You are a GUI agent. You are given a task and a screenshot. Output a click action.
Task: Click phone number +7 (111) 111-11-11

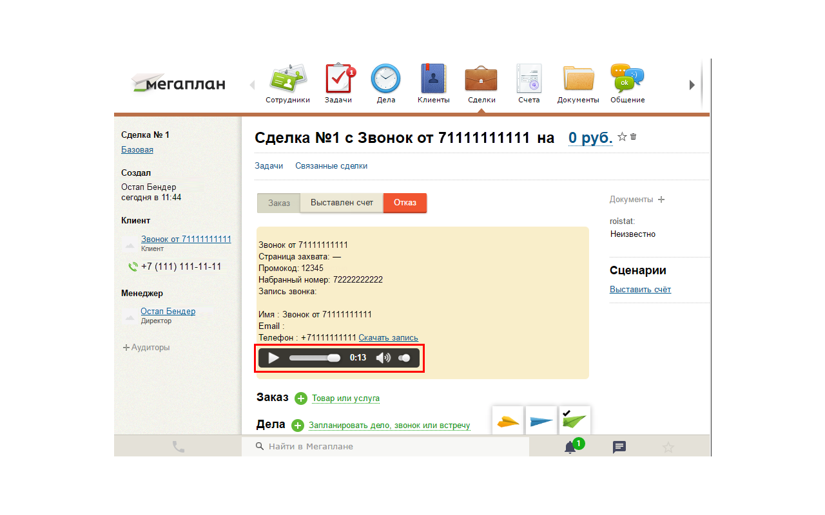coord(181,267)
